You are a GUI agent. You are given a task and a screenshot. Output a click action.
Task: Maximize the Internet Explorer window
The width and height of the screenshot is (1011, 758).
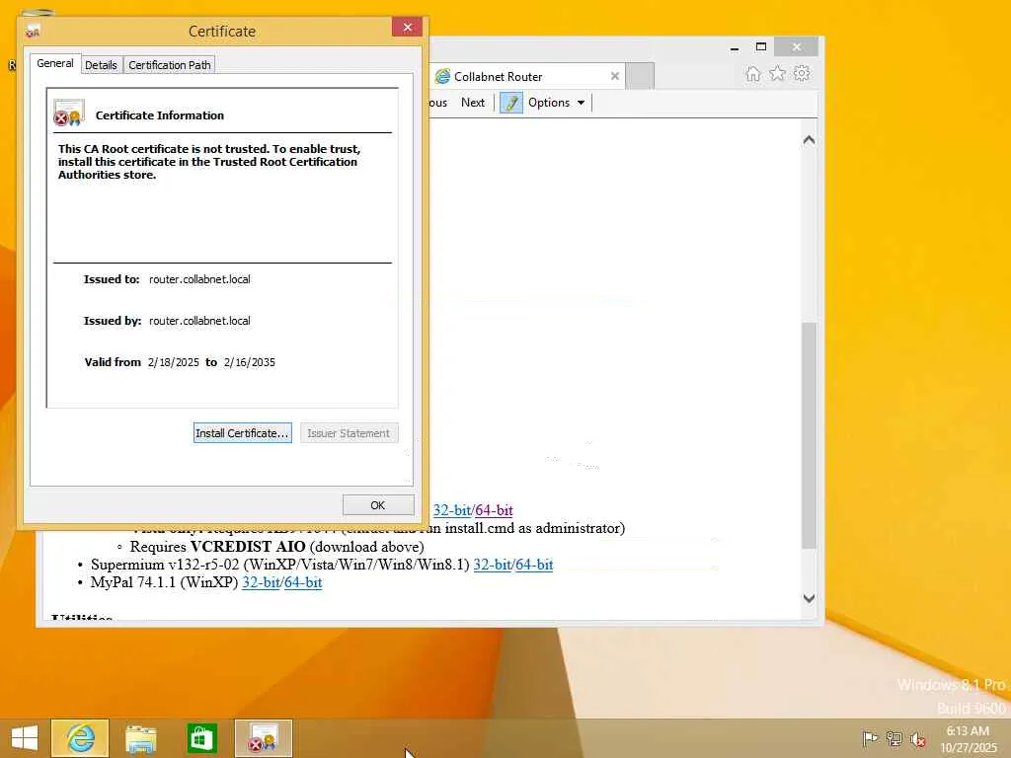point(761,47)
